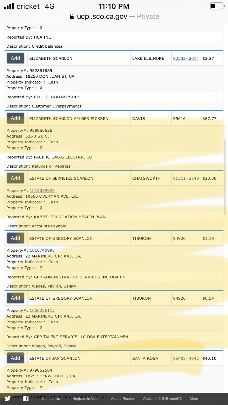Select Reported By: CELLCO PARTNERSHIP row
228x405 pixels.
pos(114,97)
